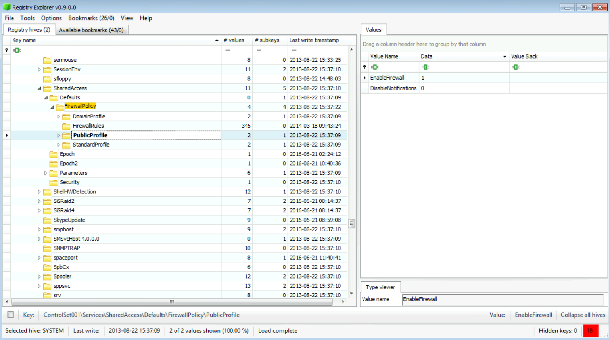
Task: Click the SkypeUpdate folder icon
Action: click(x=47, y=220)
